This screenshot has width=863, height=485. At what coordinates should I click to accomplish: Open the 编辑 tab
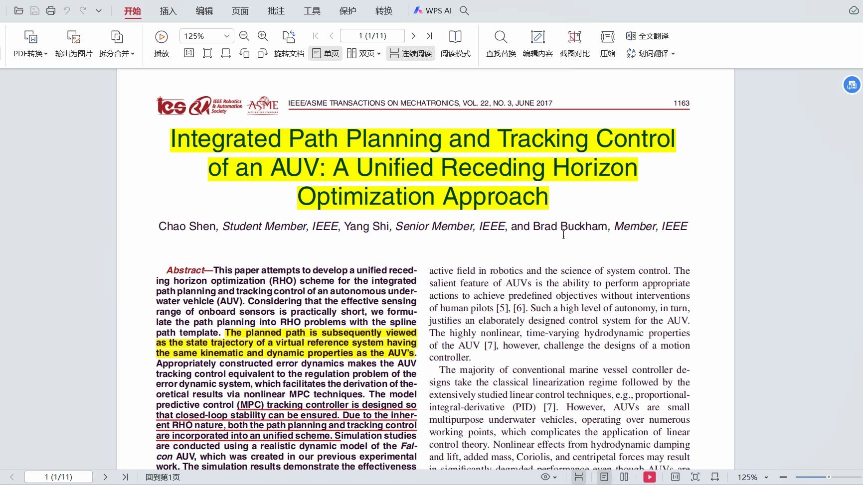click(x=204, y=11)
